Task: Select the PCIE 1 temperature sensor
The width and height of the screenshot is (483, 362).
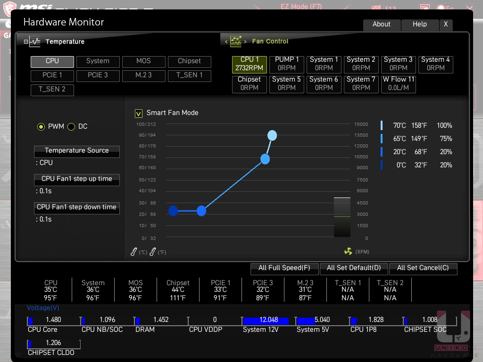Action: point(52,76)
